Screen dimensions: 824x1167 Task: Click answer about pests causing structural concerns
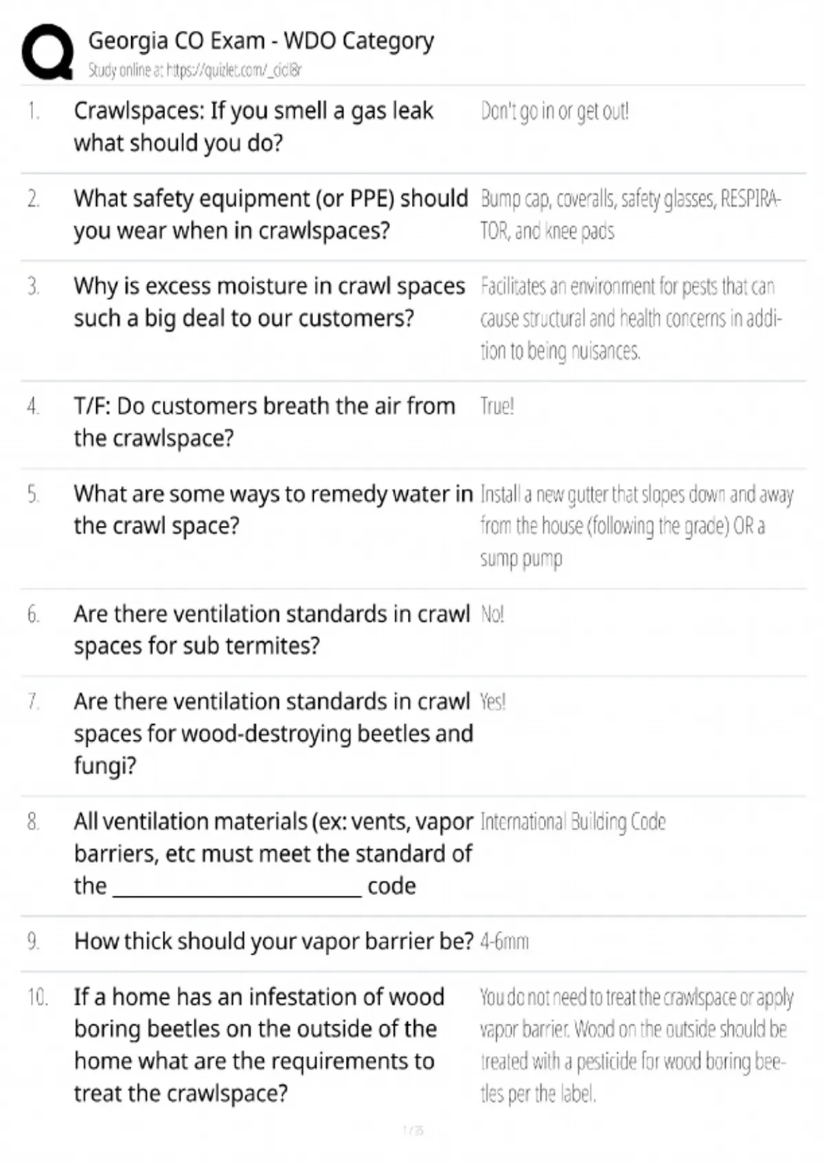(x=631, y=319)
